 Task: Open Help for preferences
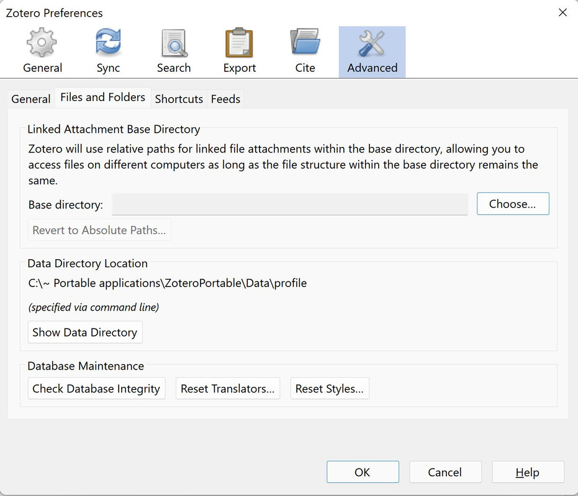pos(528,472)
